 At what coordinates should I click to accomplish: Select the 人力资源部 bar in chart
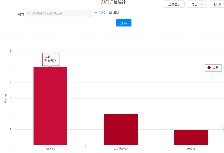(x=121, y=129)
